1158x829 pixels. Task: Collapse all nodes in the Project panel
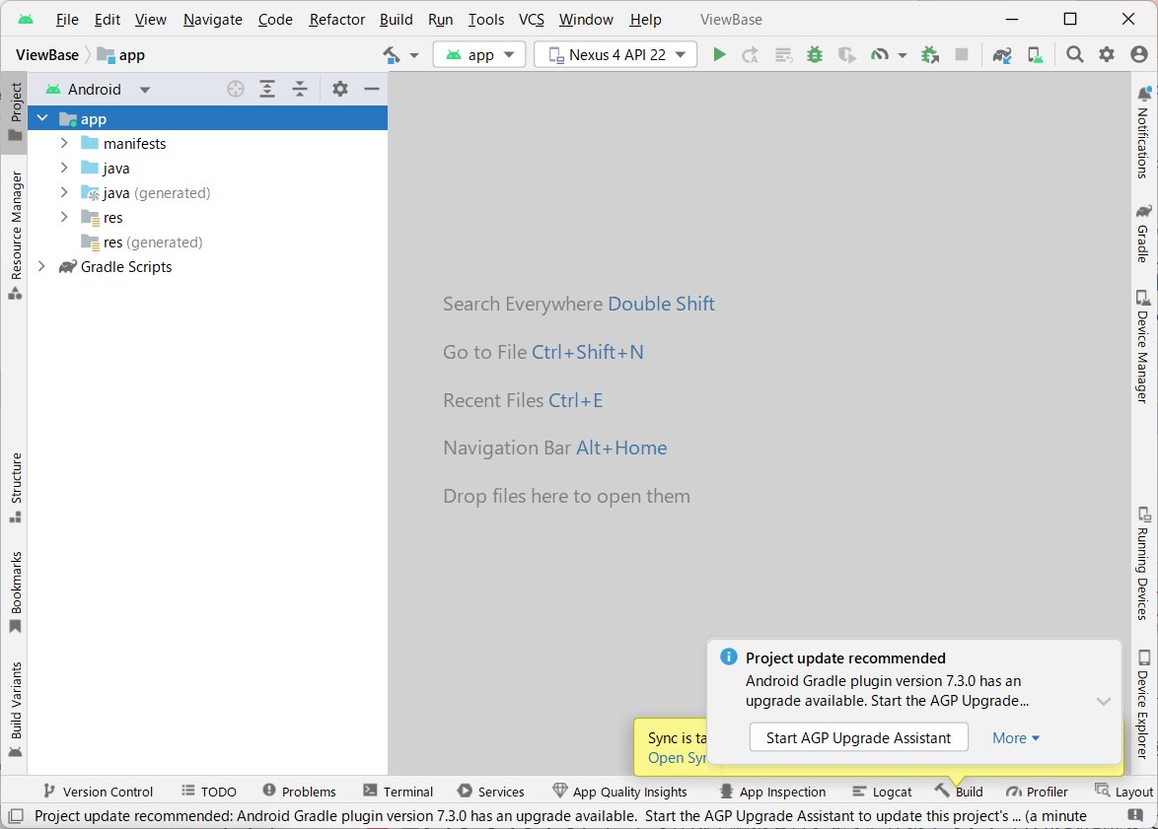coord(300,88)
